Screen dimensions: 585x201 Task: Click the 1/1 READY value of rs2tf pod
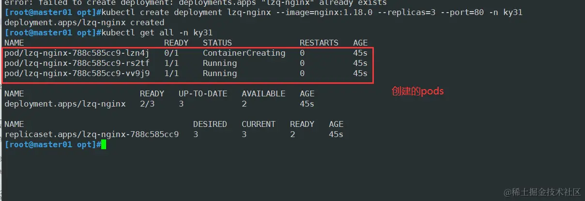[x=171, y=63]
